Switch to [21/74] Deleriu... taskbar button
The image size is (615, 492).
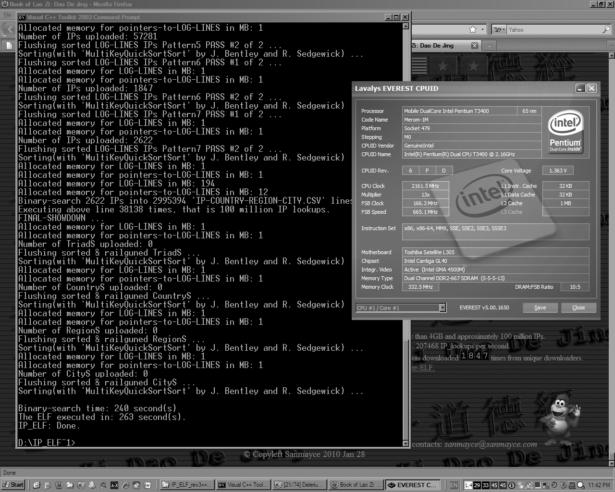click(x=300, y=485)
